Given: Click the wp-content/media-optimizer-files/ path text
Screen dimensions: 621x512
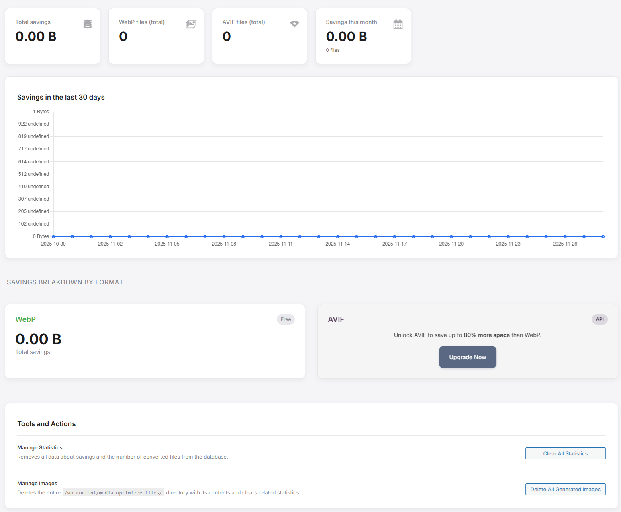Looking at the screenshot, I should click(114, 492).
